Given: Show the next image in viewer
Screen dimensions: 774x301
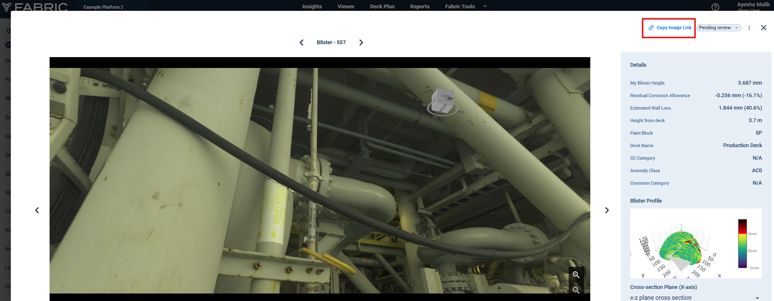Looking at the screenshot, I should pyautogui.click(x=607, y=210).
